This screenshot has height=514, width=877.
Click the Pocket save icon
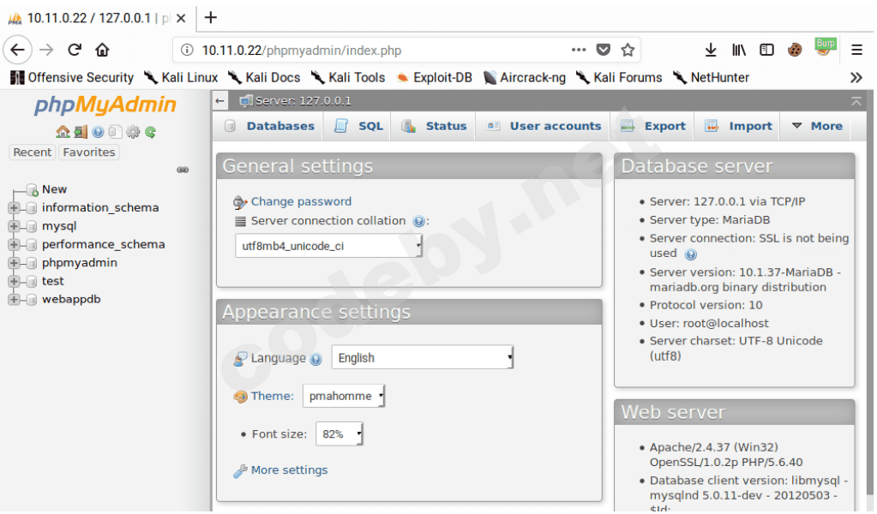603,50
